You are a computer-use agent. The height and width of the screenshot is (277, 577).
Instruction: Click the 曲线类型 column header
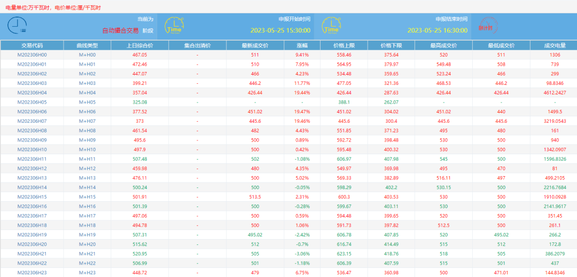(87, 45)
